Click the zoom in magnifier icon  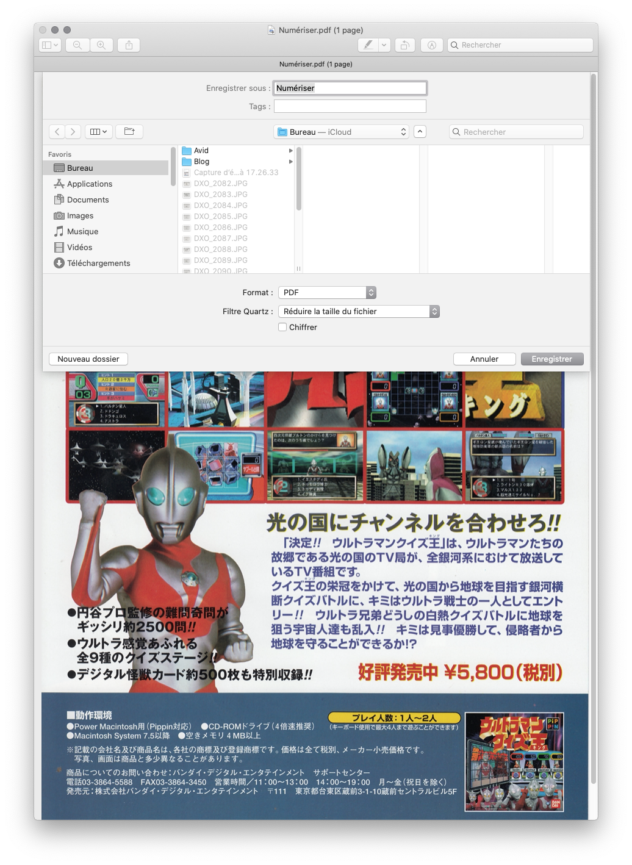pos(101,45)
